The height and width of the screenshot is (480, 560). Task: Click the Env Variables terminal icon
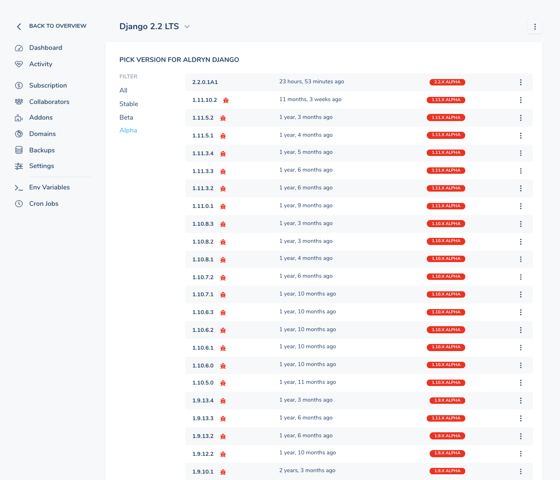point(19,188)
